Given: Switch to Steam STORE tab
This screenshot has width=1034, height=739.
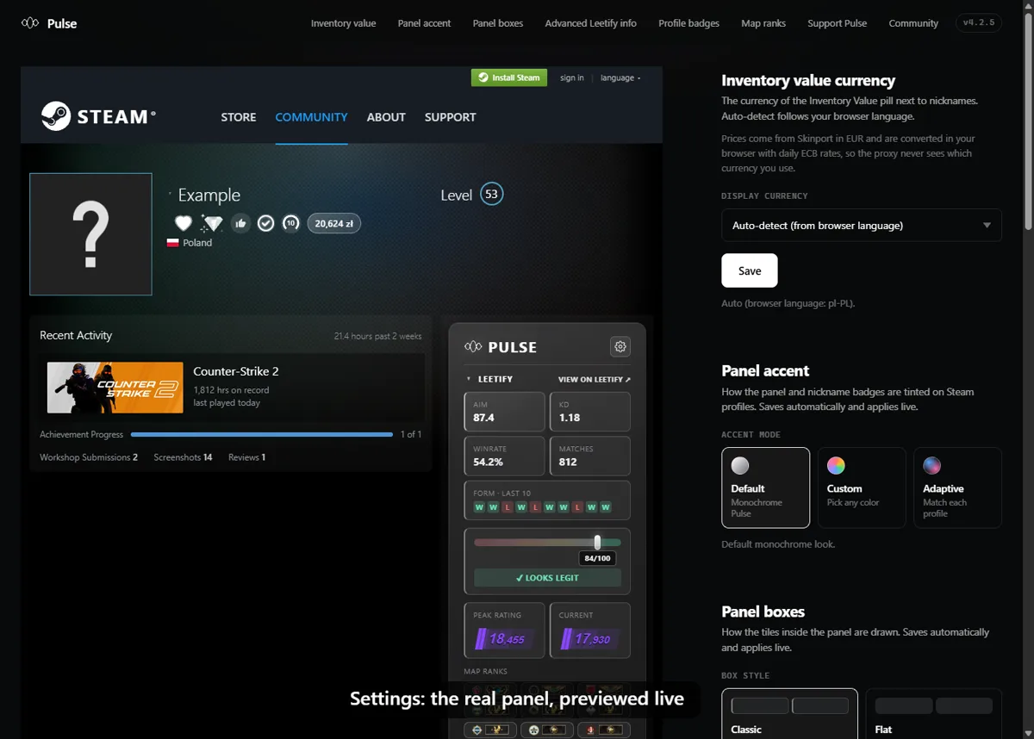Looking at the screenshot, I should click(x=239, y=117).
